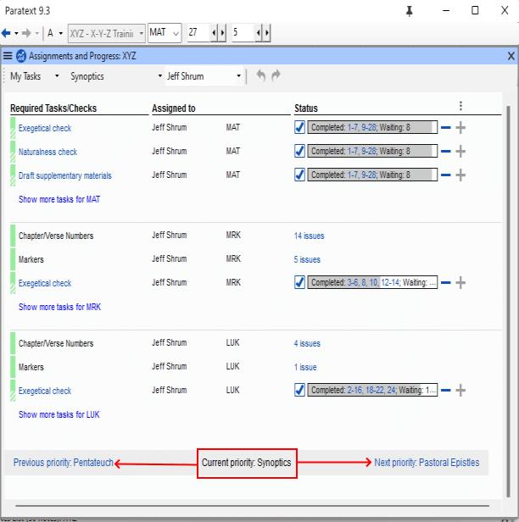The height and width of the screenshot is (522, 519).
Task: Go to next chapter arrow
Action: [x=222, y=33]
